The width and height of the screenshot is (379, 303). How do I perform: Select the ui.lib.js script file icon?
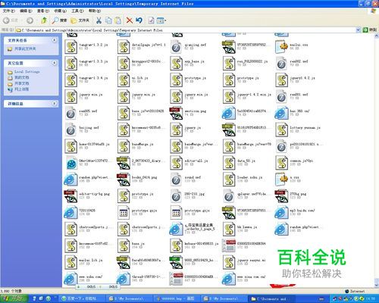click(x=124, y=80)
